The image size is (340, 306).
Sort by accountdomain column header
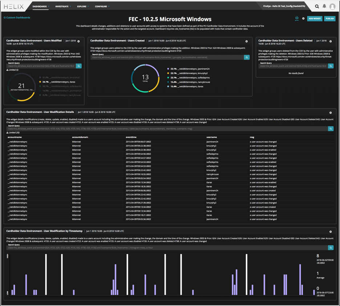pyautogui.click(x=80, y=137)
